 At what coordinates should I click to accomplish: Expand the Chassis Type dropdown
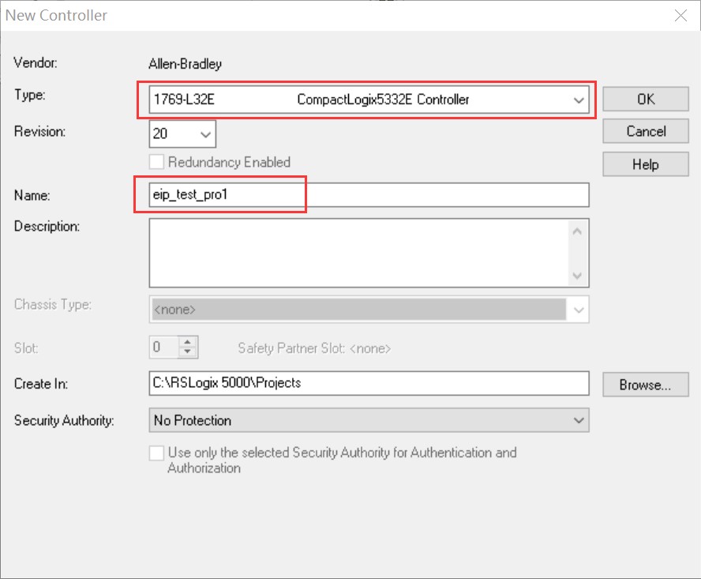577,310
